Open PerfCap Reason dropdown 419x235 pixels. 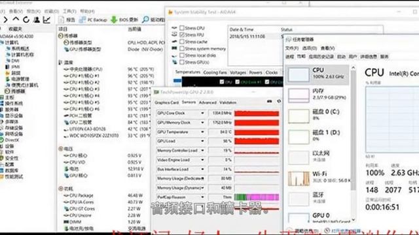coord(202,197)
